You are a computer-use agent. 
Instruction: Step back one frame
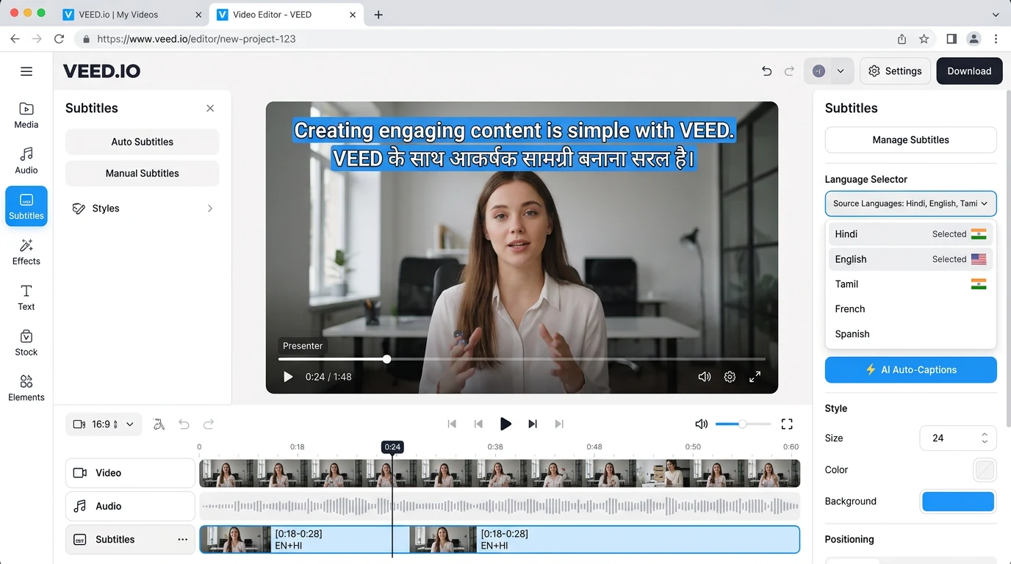pos(478,424)
